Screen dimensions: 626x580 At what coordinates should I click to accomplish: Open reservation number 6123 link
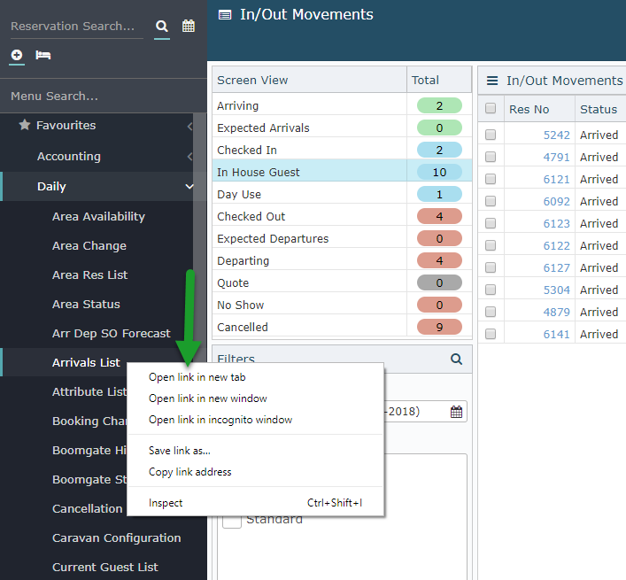point(557,223)
